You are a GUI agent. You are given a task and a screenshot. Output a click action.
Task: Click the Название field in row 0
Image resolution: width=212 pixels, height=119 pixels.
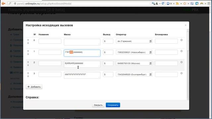(50, 41)
